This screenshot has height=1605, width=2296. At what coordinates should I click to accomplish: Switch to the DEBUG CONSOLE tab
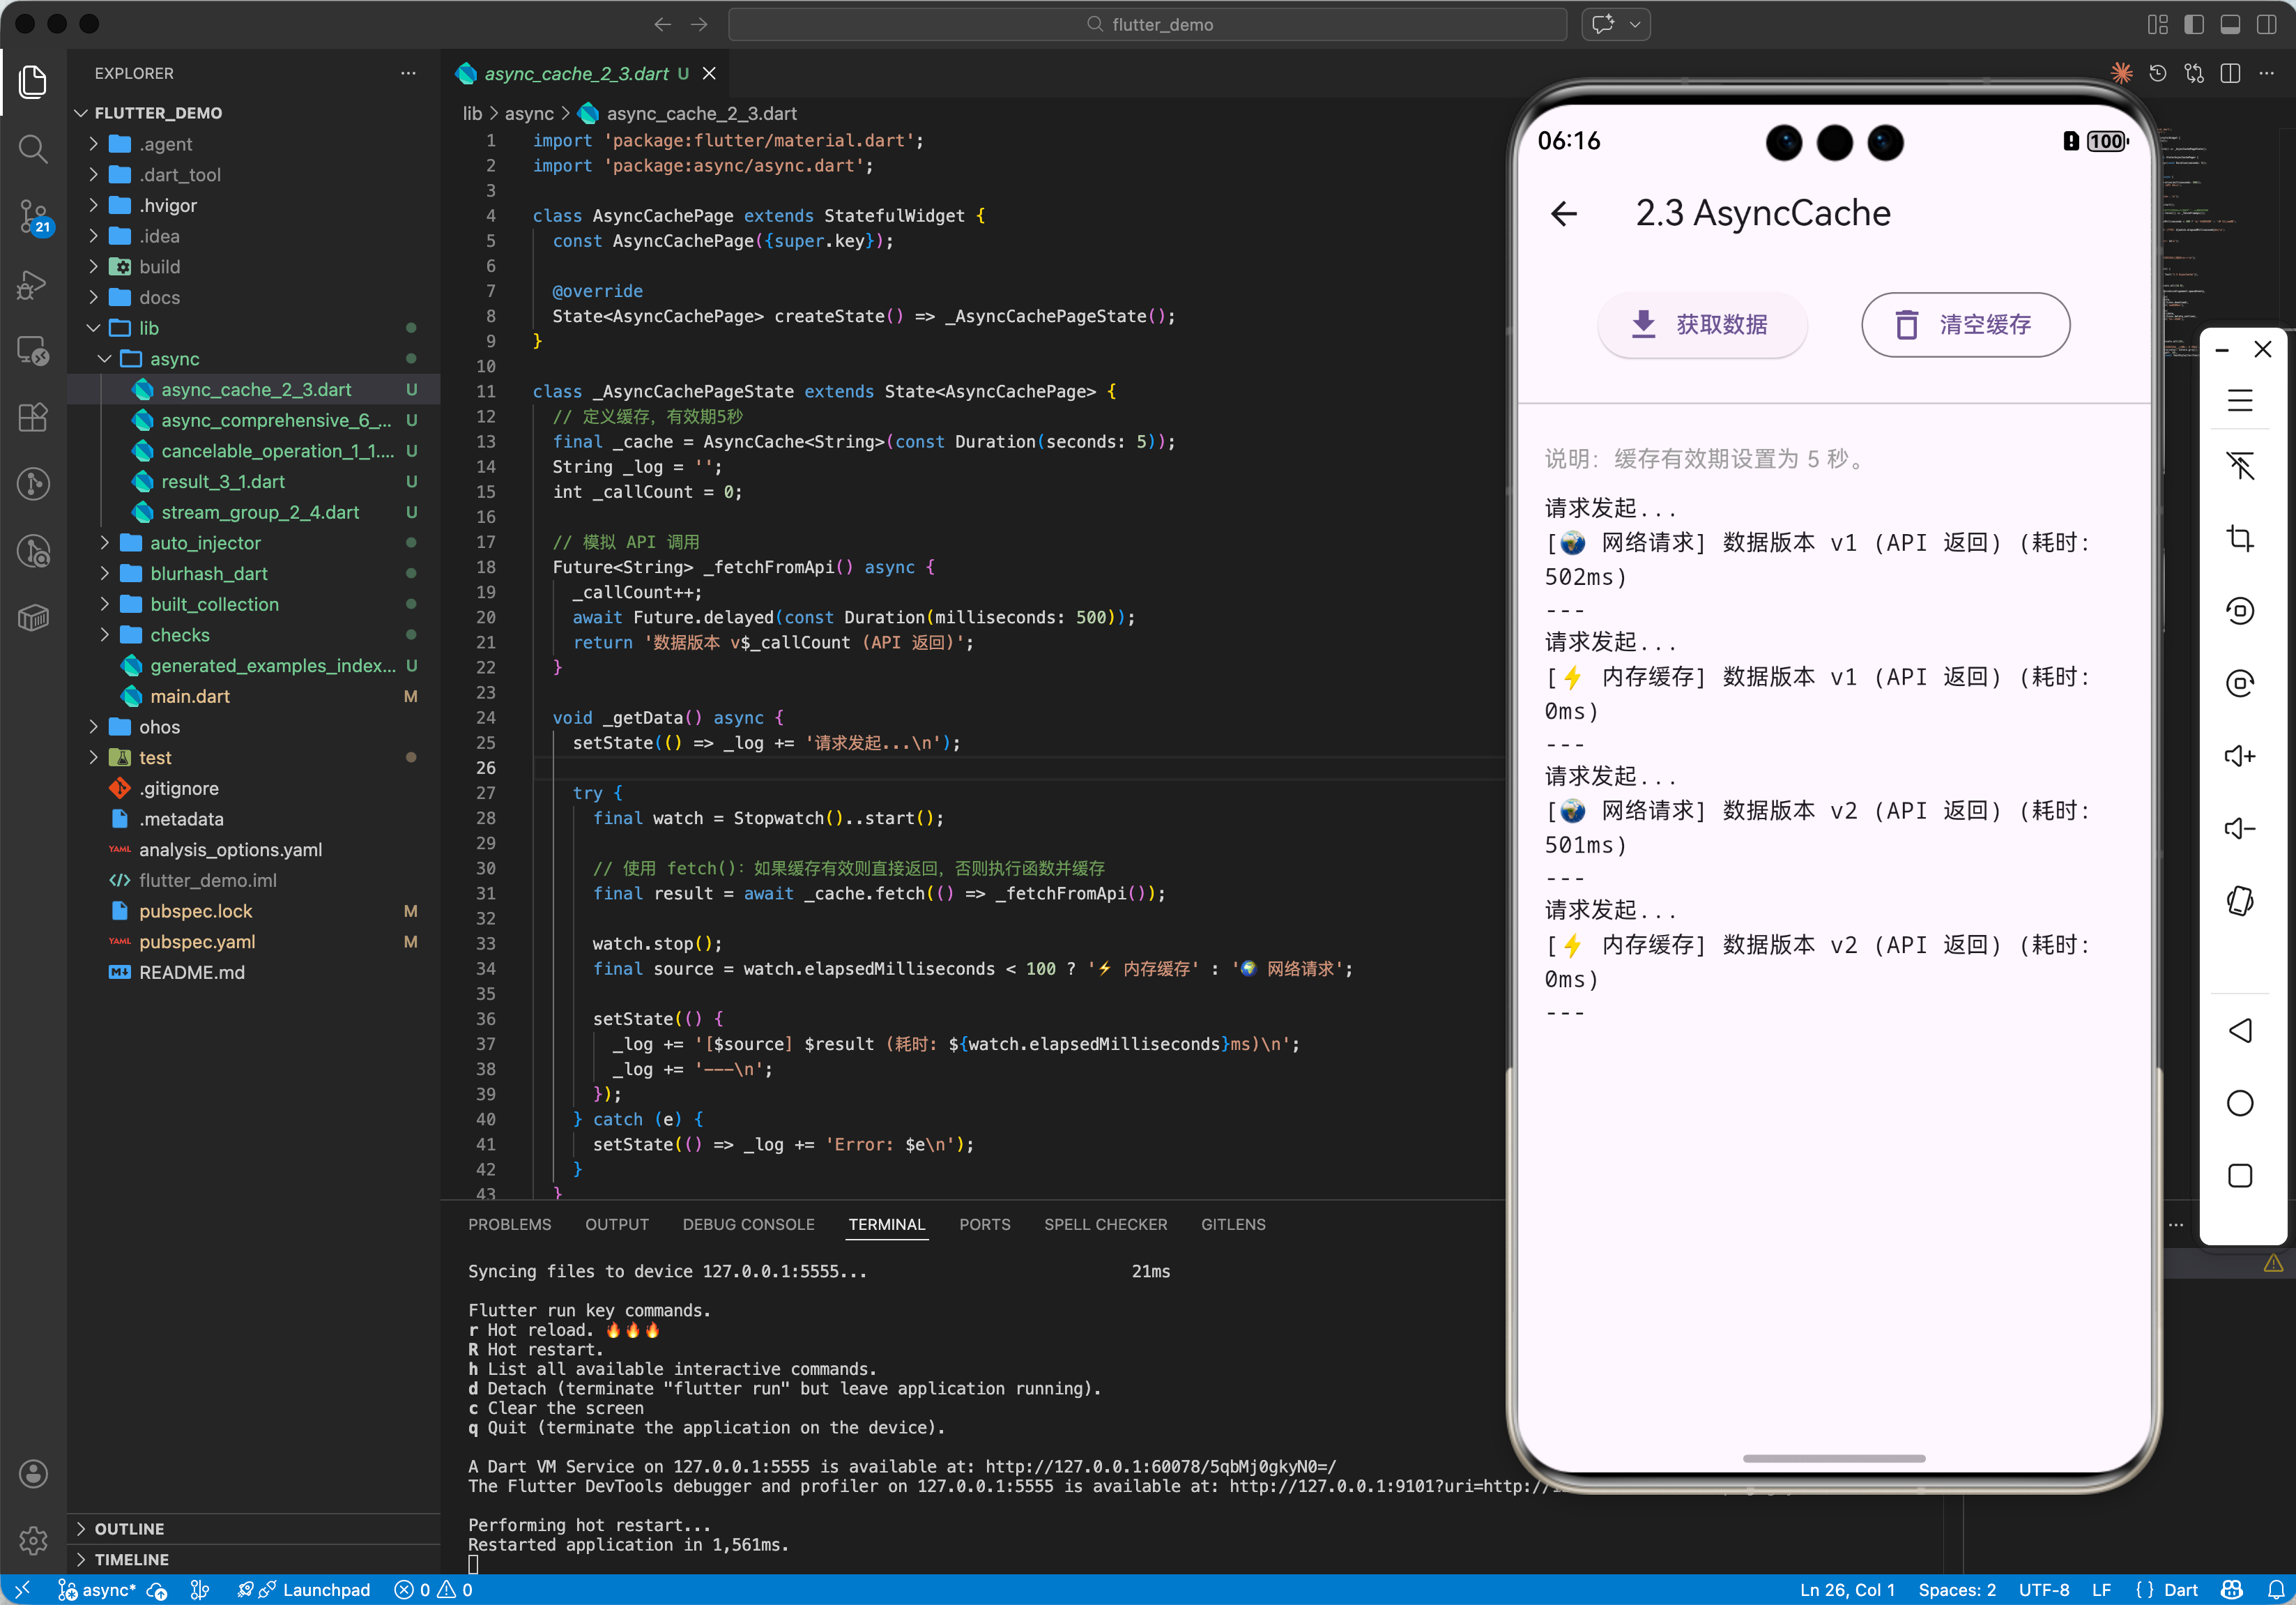(748, 1224)
